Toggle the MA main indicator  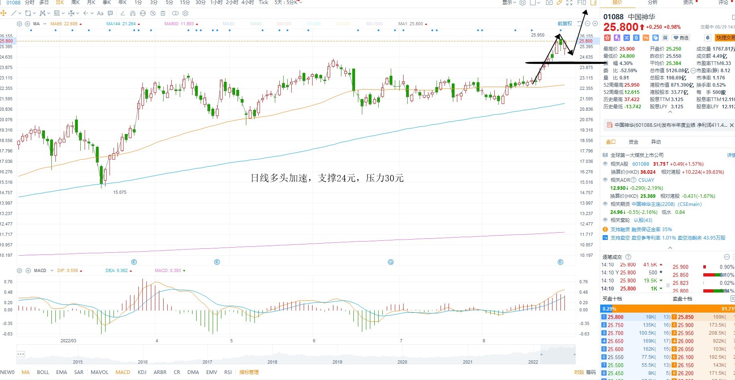click(26, 372)
